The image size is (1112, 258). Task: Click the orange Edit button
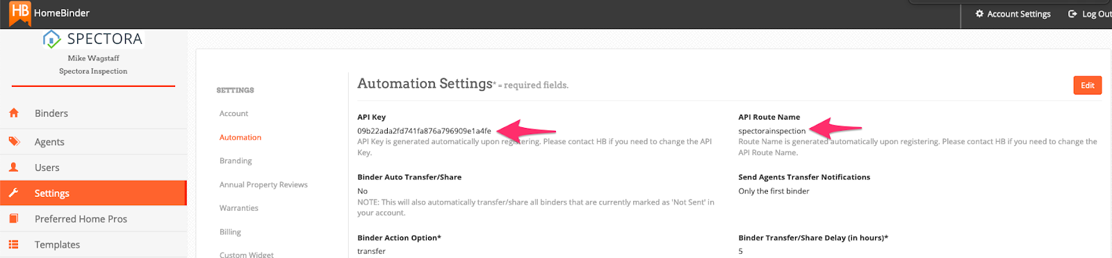[x=1088, y=86]
